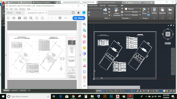
Task: Open the Protect shield tool in side pane
Action: (84, 72)
